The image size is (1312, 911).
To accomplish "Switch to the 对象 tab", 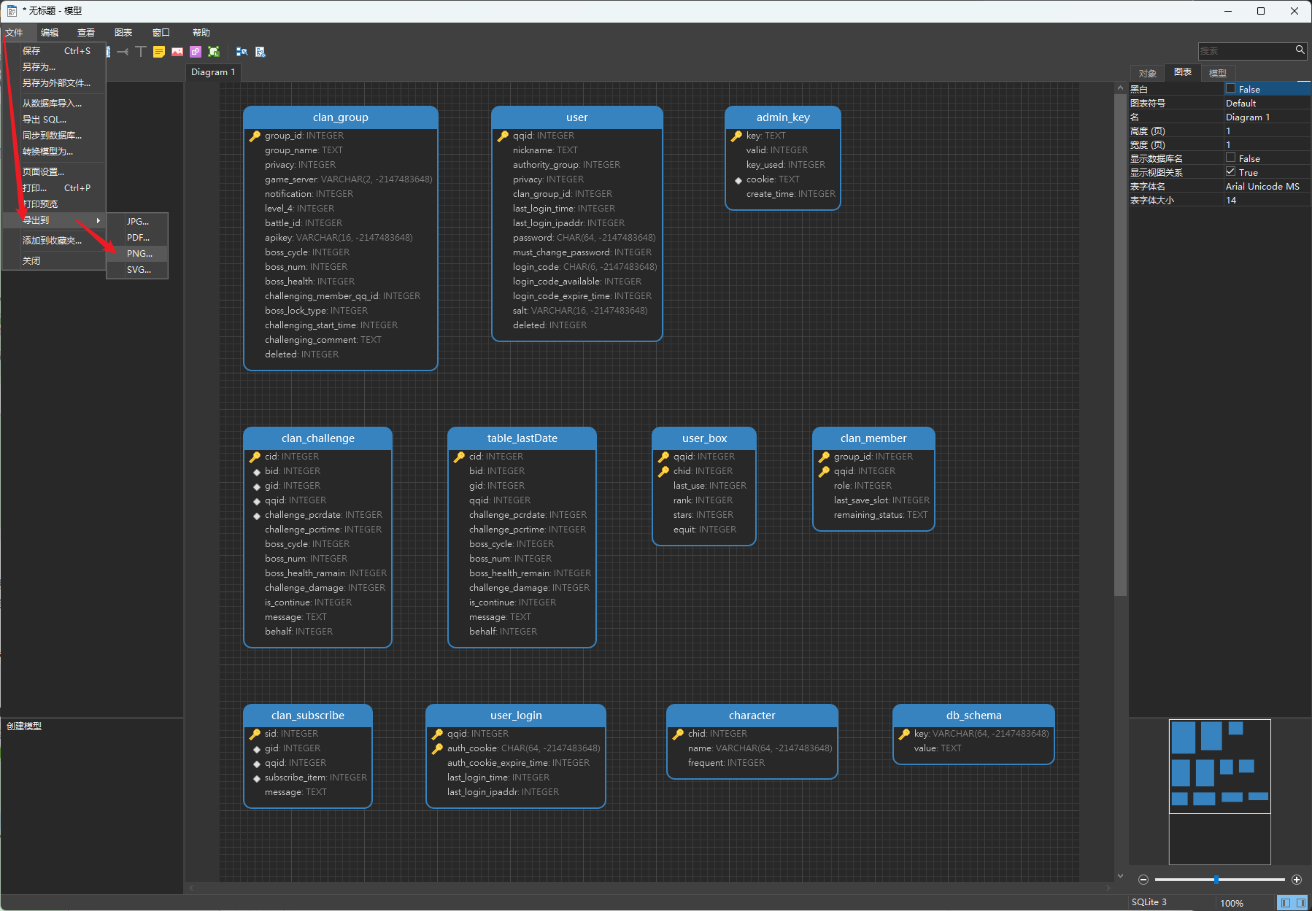I will point(1148,73).
